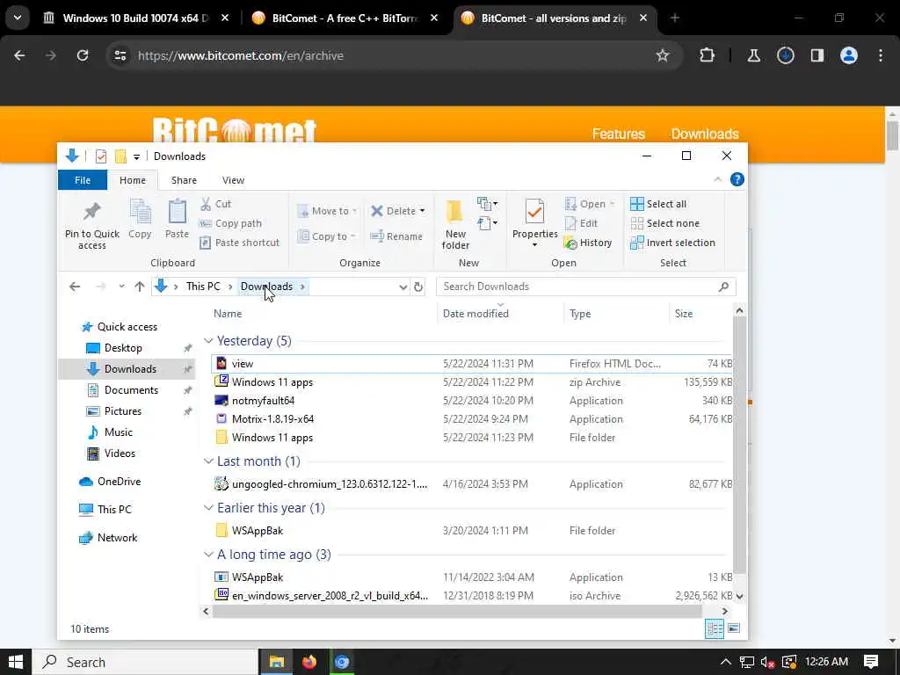
Task: Collapse the ribbon with chevron
Action: 717,179
